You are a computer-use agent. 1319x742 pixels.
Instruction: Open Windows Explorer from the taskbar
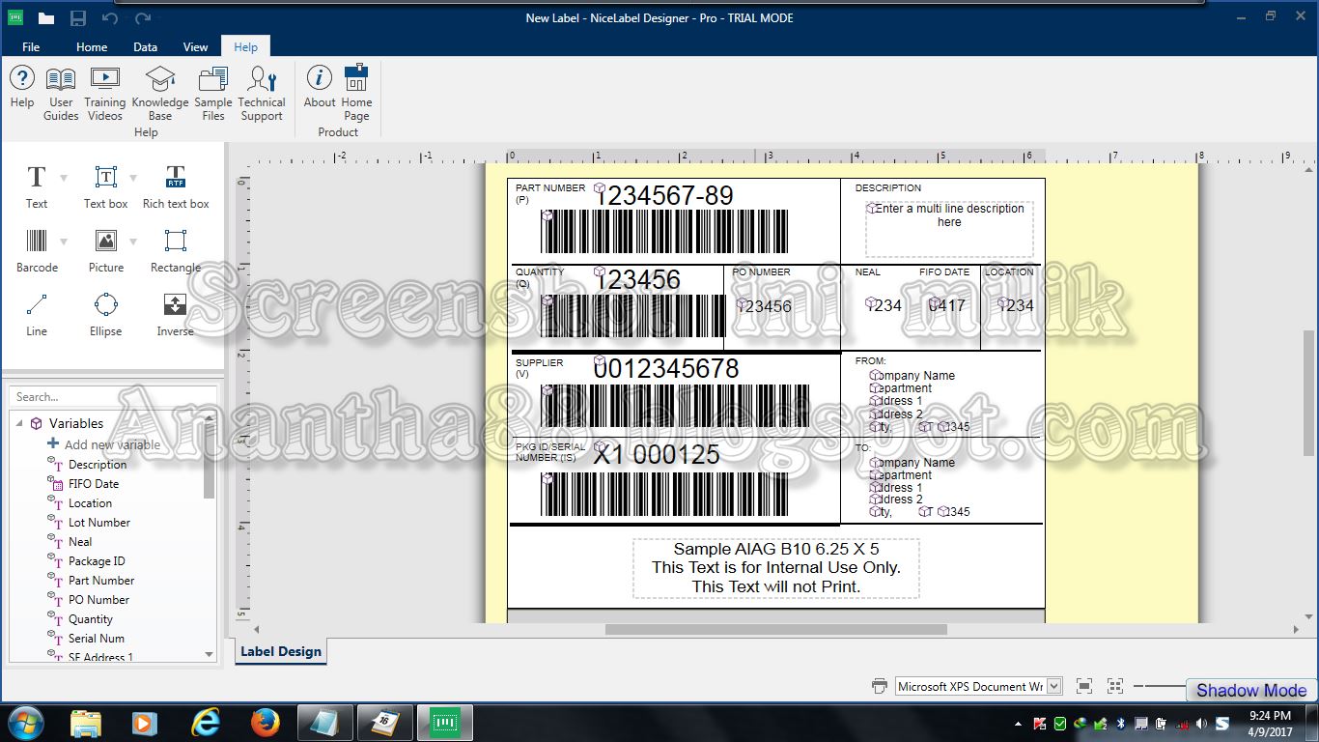(x=86, y=723)
